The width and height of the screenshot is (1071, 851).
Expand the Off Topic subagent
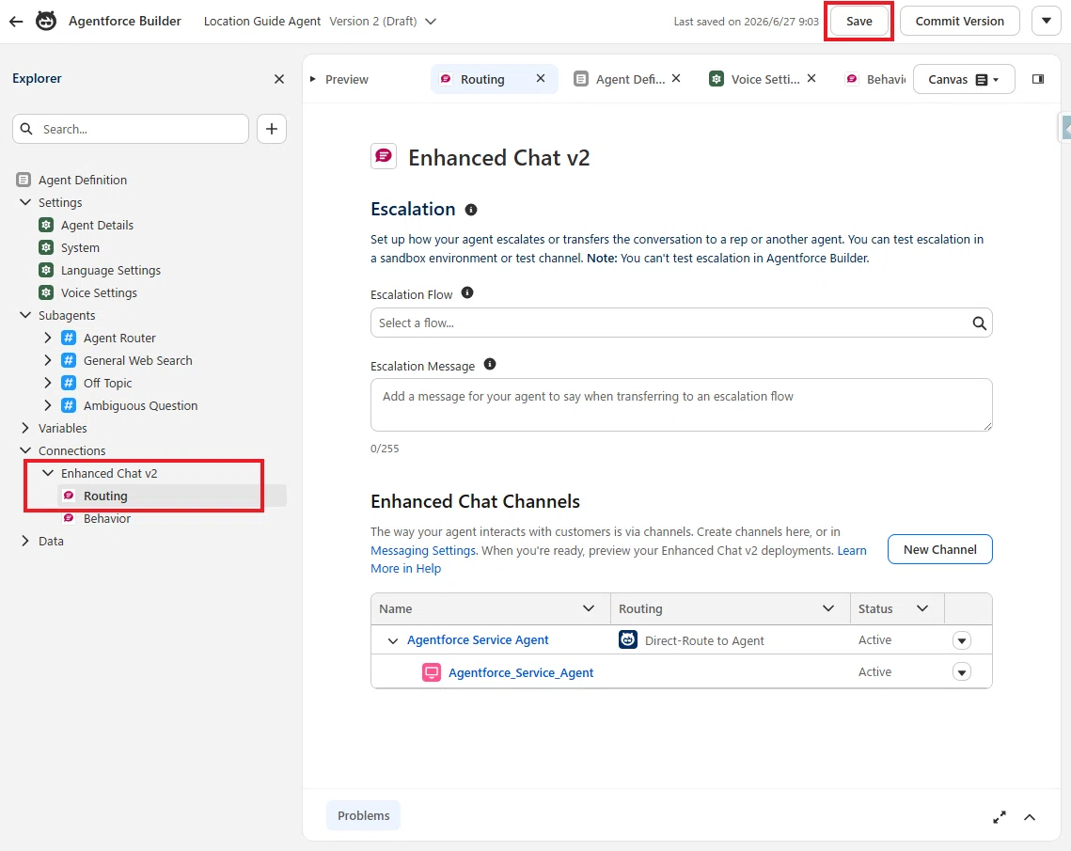tap(48, 383)
